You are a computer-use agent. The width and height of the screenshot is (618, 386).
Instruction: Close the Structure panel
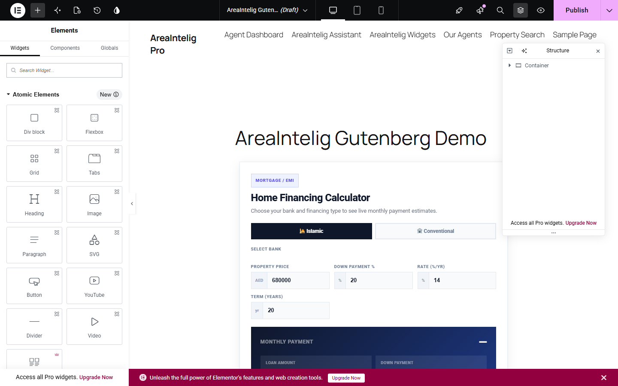tap(598, 51)
